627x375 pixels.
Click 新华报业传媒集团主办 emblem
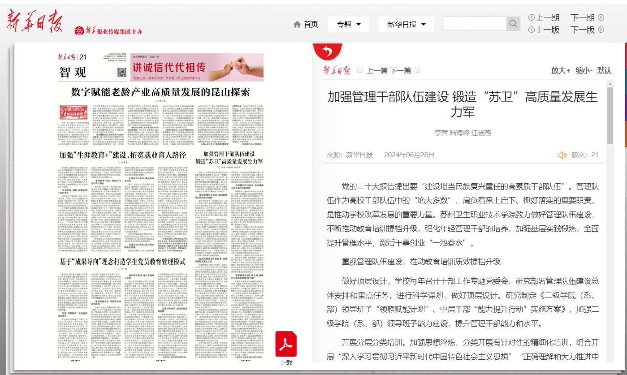coord(108,31)
